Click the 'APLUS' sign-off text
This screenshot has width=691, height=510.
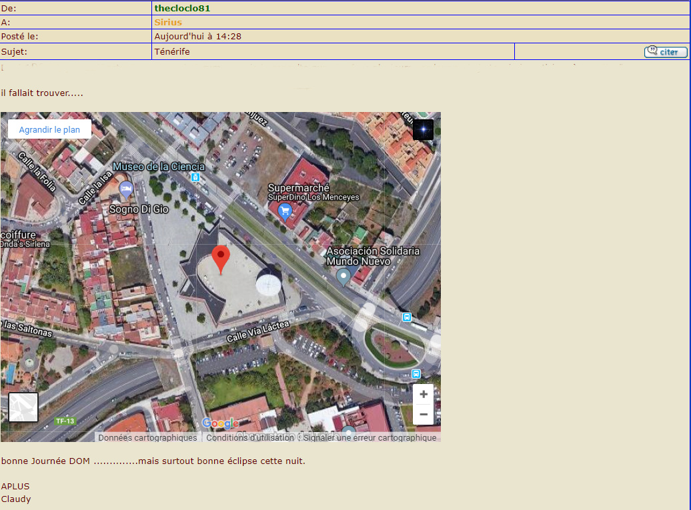click(x=15, y=486)
